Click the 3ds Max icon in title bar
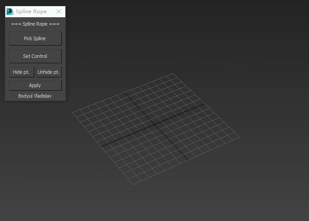 [10, 11]
